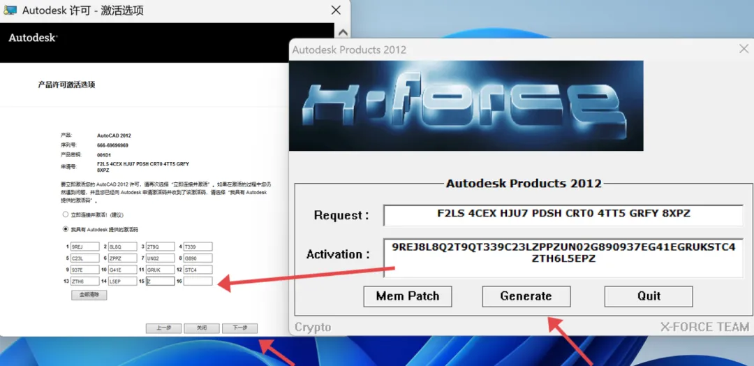This screenshot has width=754, height=366.
Task: Click the scroll-up arrow in the Autodesk 许可 window
Action: pyautogui.click(x=342, y=33)
